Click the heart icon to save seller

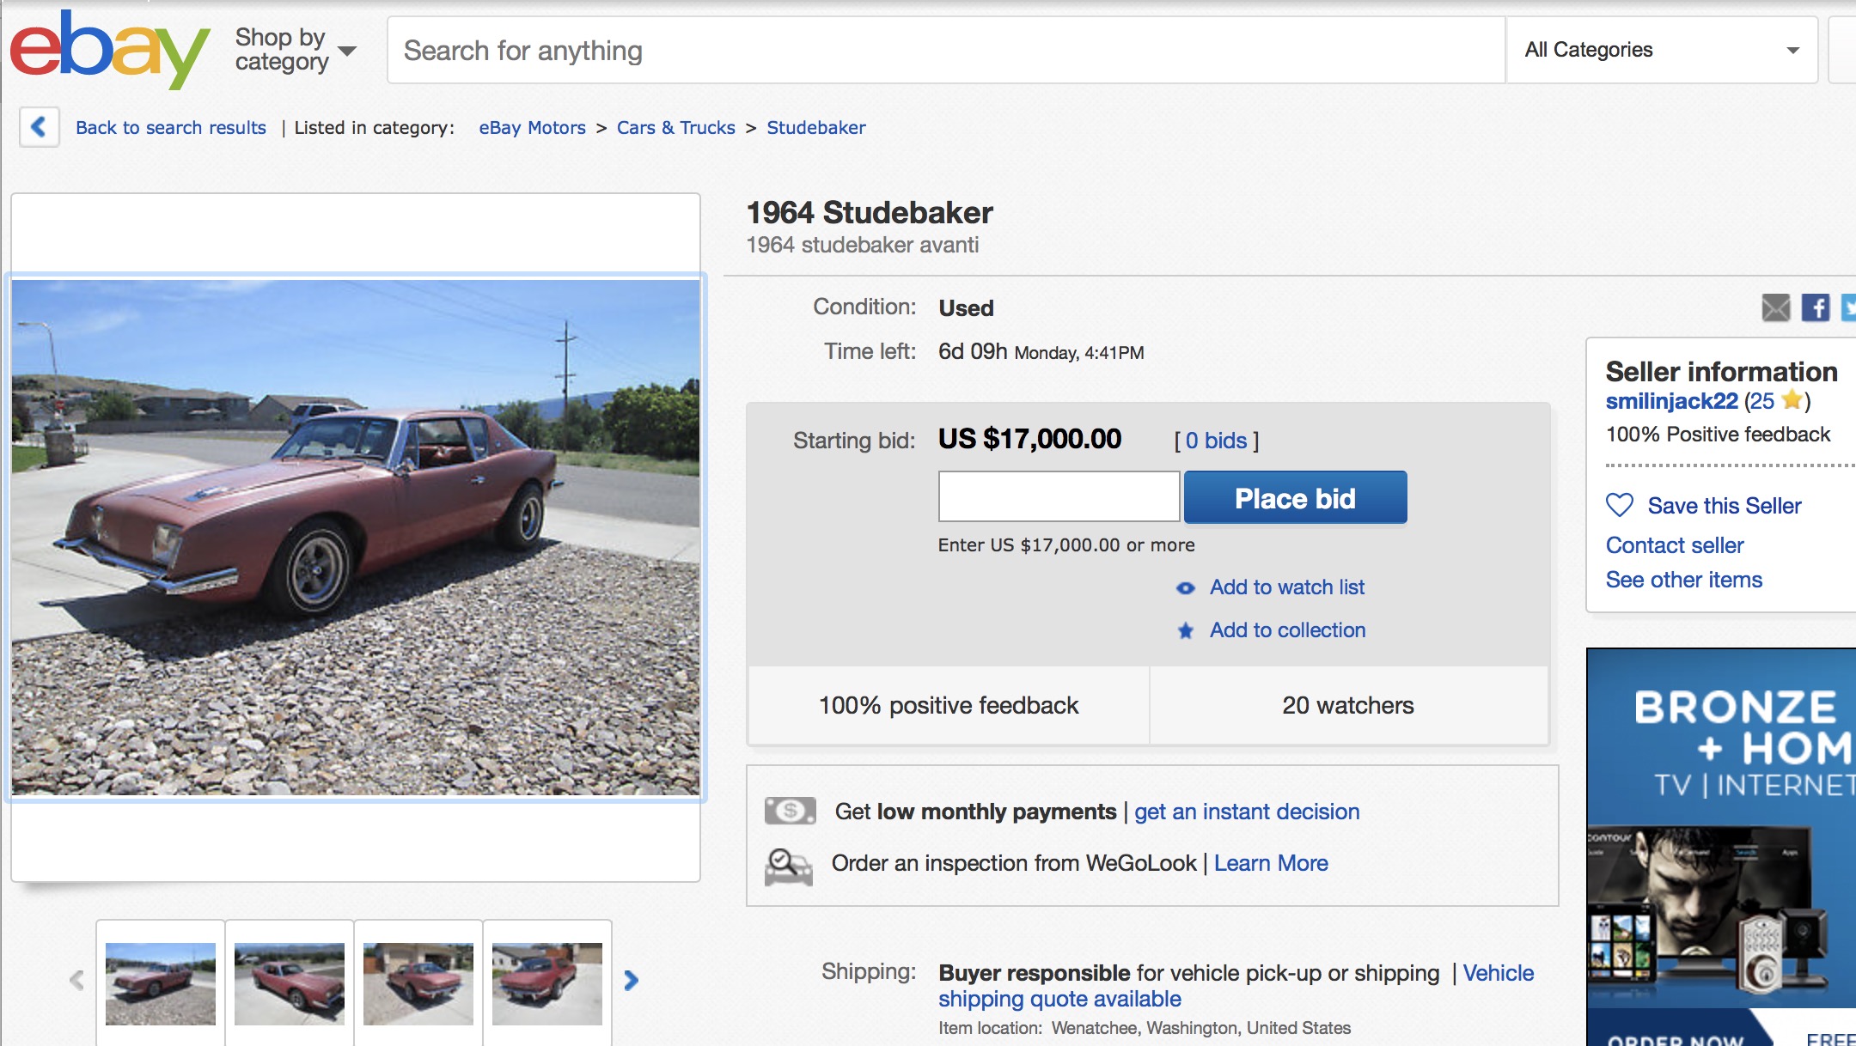click(1620, 505)
